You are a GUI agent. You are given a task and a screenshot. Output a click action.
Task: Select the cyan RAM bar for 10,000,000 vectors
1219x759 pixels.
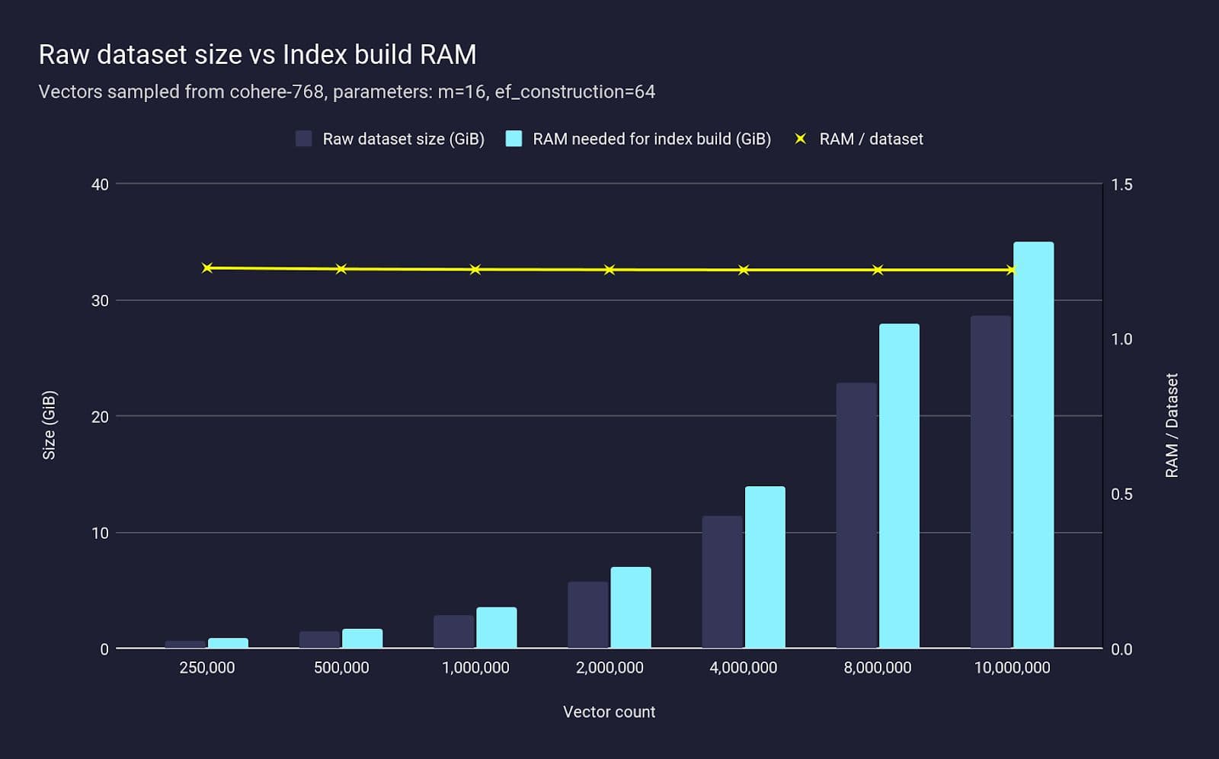tap(1033, 445)
